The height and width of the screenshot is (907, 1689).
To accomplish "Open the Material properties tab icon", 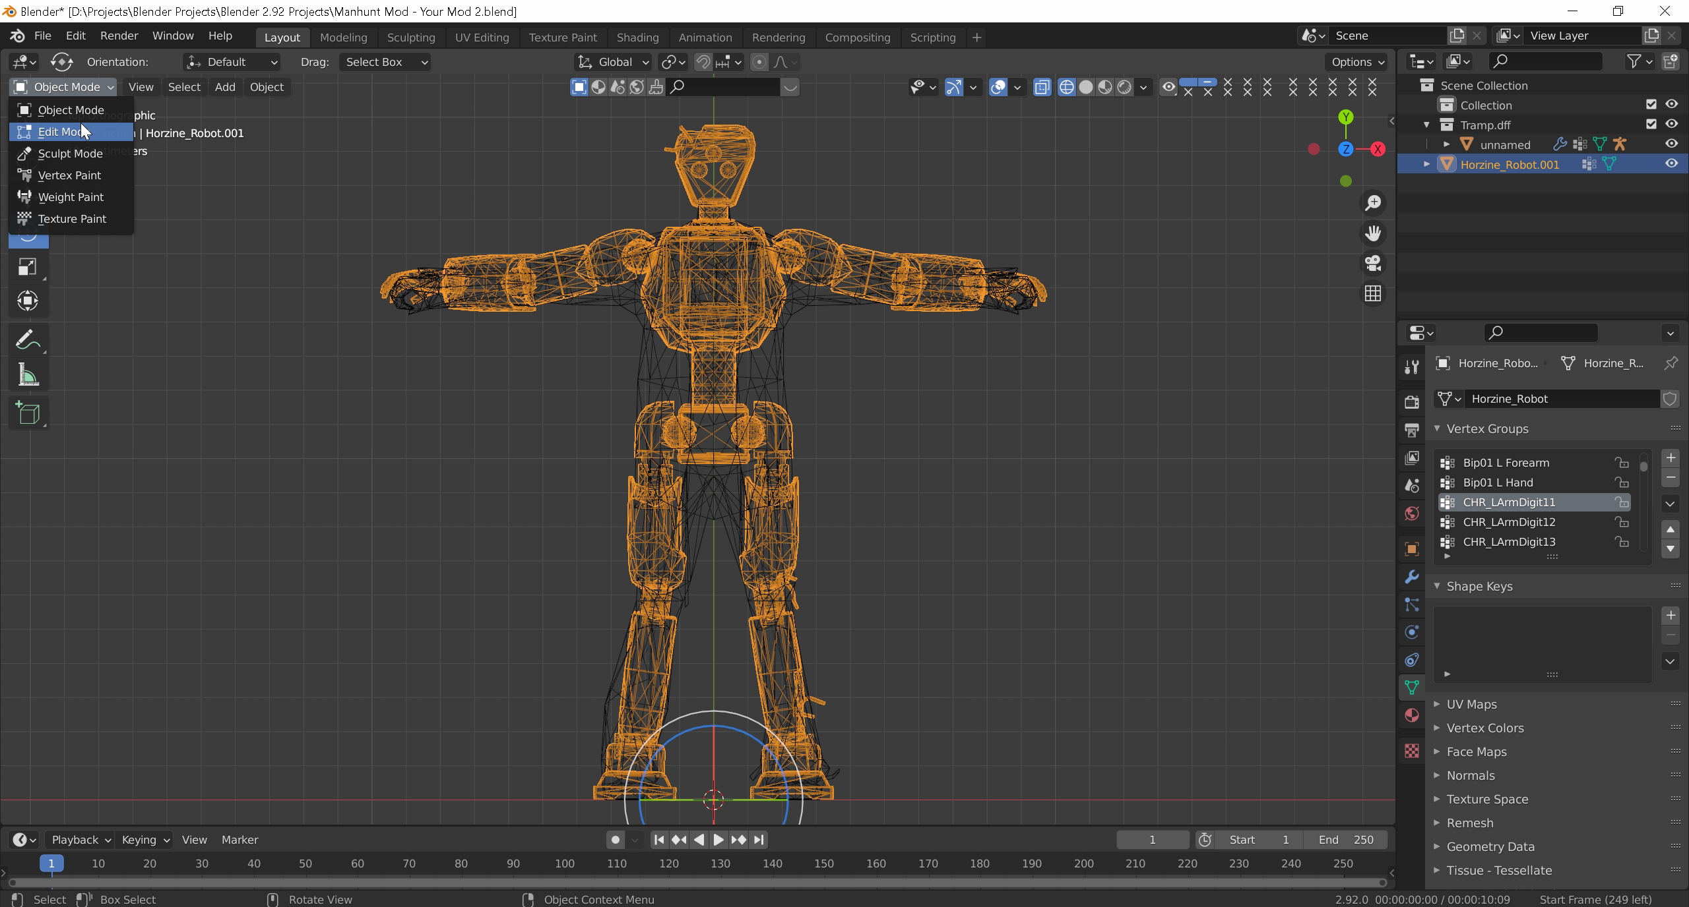I will tap(1411, 715).
